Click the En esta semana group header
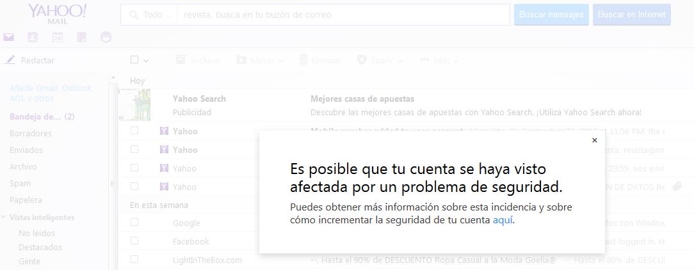The height and width of the screenshot is (270, 694). (159, 205)
